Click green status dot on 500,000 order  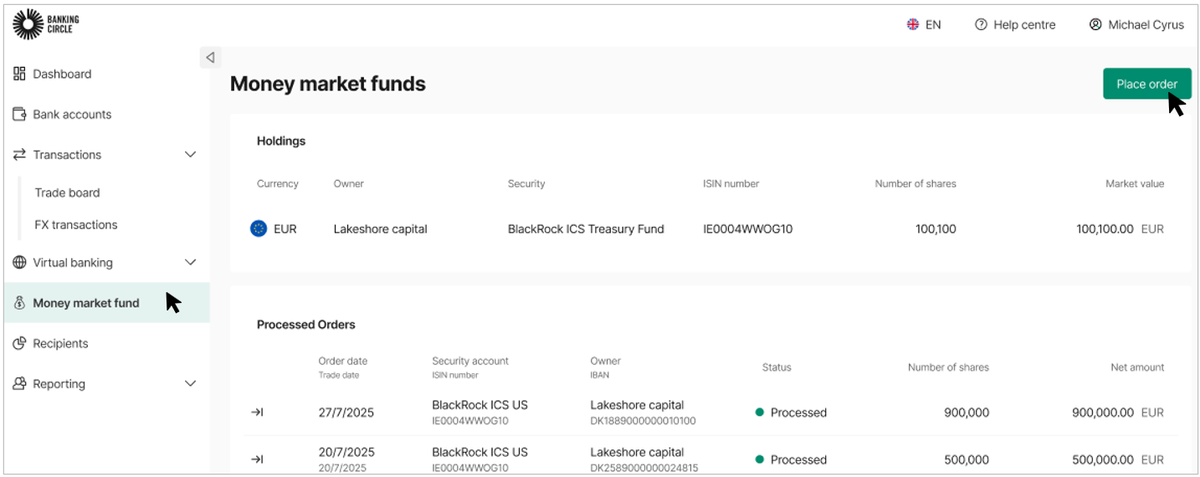(760, 459)
